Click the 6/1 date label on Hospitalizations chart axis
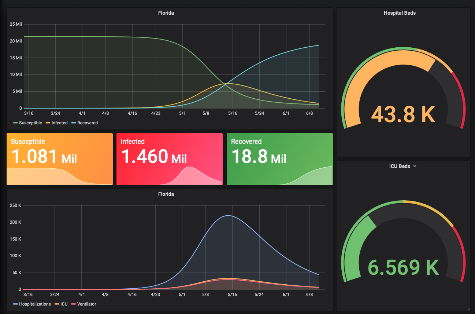 point(286,295)
